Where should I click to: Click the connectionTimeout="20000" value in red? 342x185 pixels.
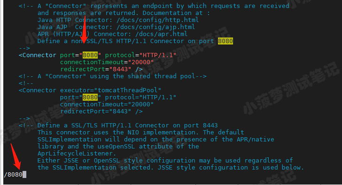(x=141, y=62)
